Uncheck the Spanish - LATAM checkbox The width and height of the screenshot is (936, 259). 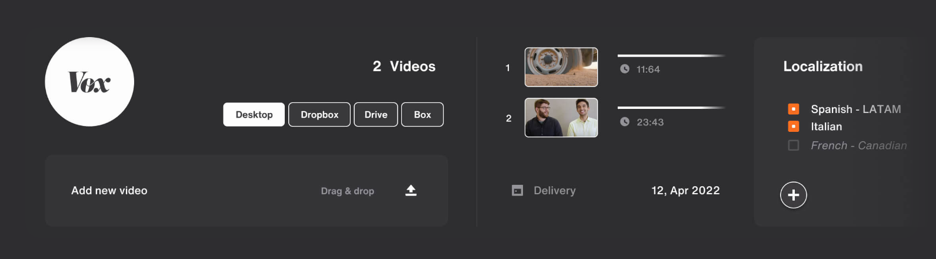click(793, 109)
